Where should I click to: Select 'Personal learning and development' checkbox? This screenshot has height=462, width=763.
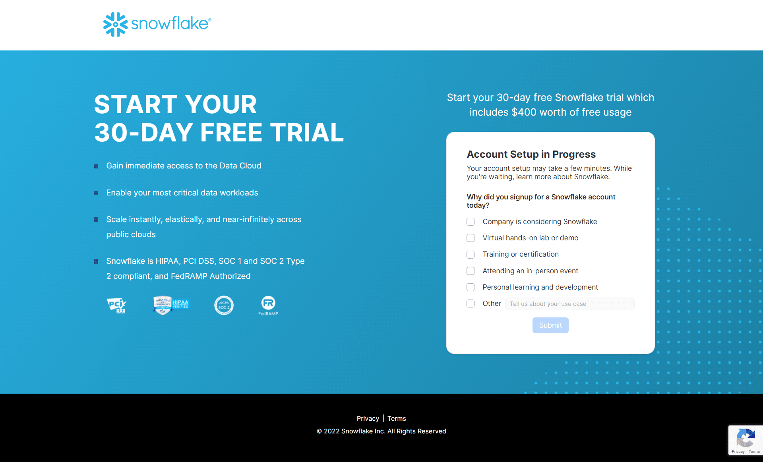[x=471, y=287]
